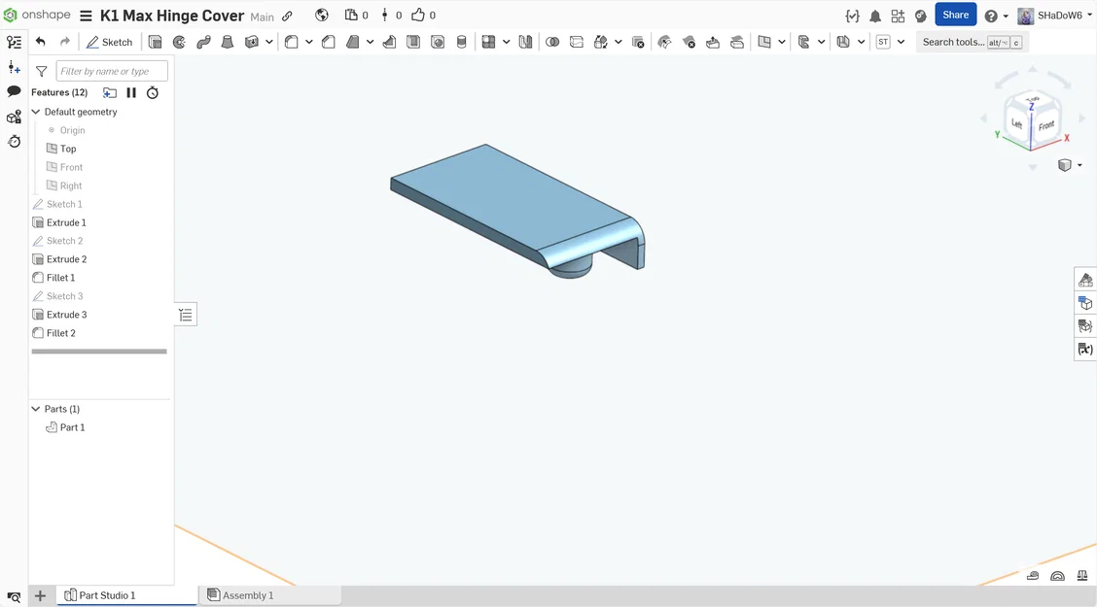Open dropdown next to Frame tool
The image size is (1097, 607).
[822, 42]
